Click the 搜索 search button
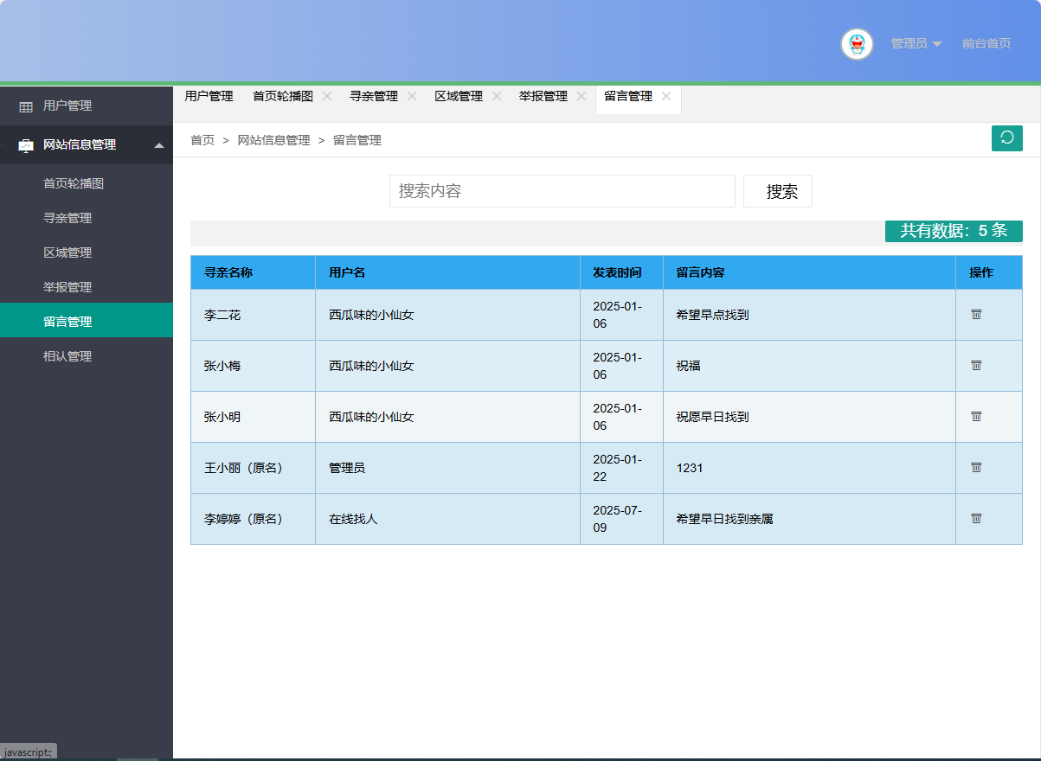This screenshot has height=761, width=1041. click(776, 191)
